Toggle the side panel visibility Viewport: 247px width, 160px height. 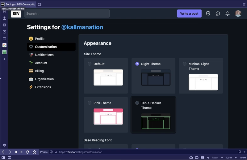[3, 158]
